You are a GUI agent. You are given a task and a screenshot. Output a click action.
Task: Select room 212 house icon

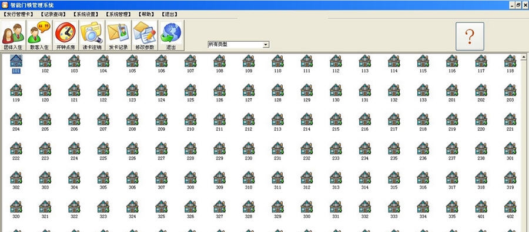pos(249,119)
